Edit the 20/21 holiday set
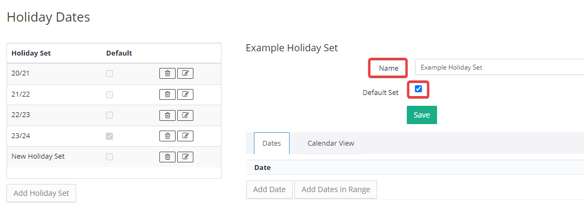The image size is (584, 218). 185,74
